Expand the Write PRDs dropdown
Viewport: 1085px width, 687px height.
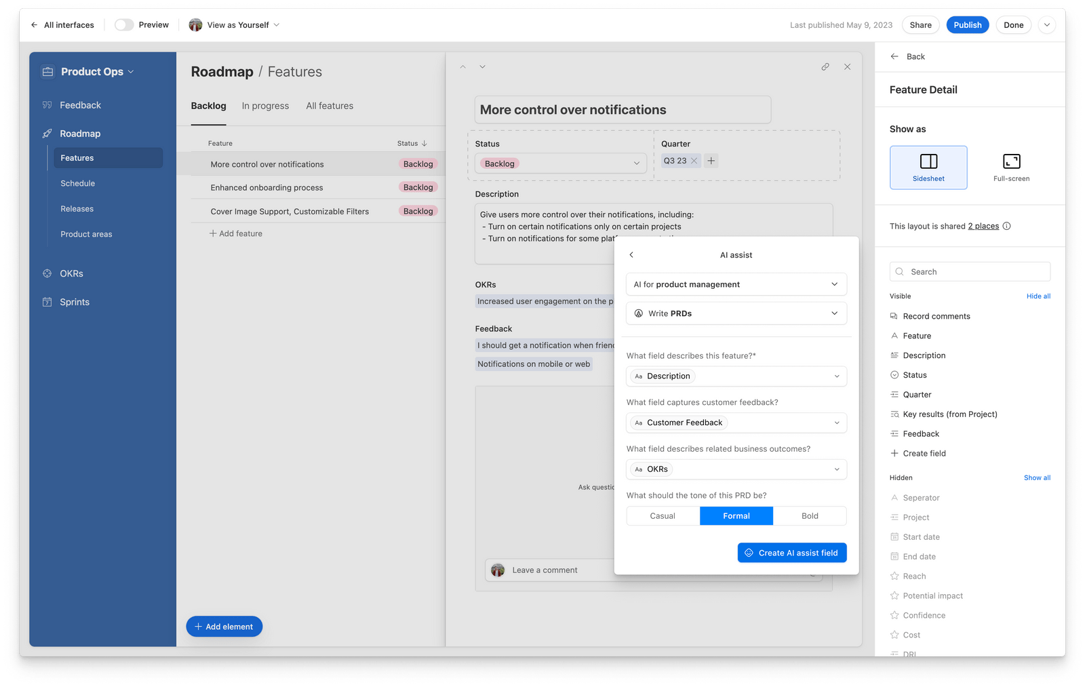(736, 313)
